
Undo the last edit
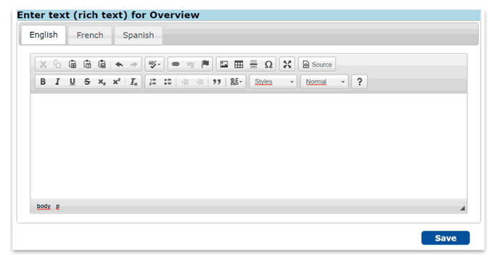119,65
